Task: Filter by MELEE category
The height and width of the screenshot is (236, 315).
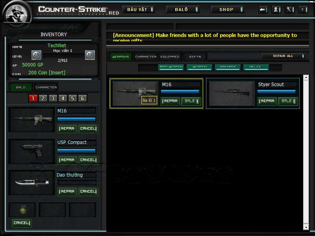Action: [256, 67]
